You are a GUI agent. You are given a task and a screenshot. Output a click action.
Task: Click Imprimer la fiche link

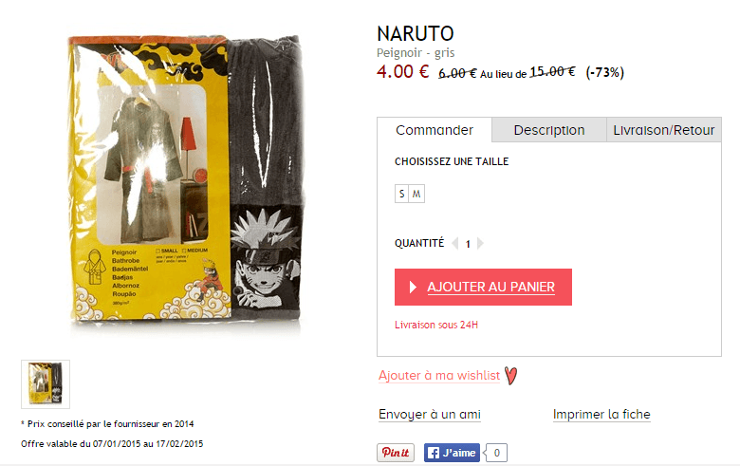[601, 415]
